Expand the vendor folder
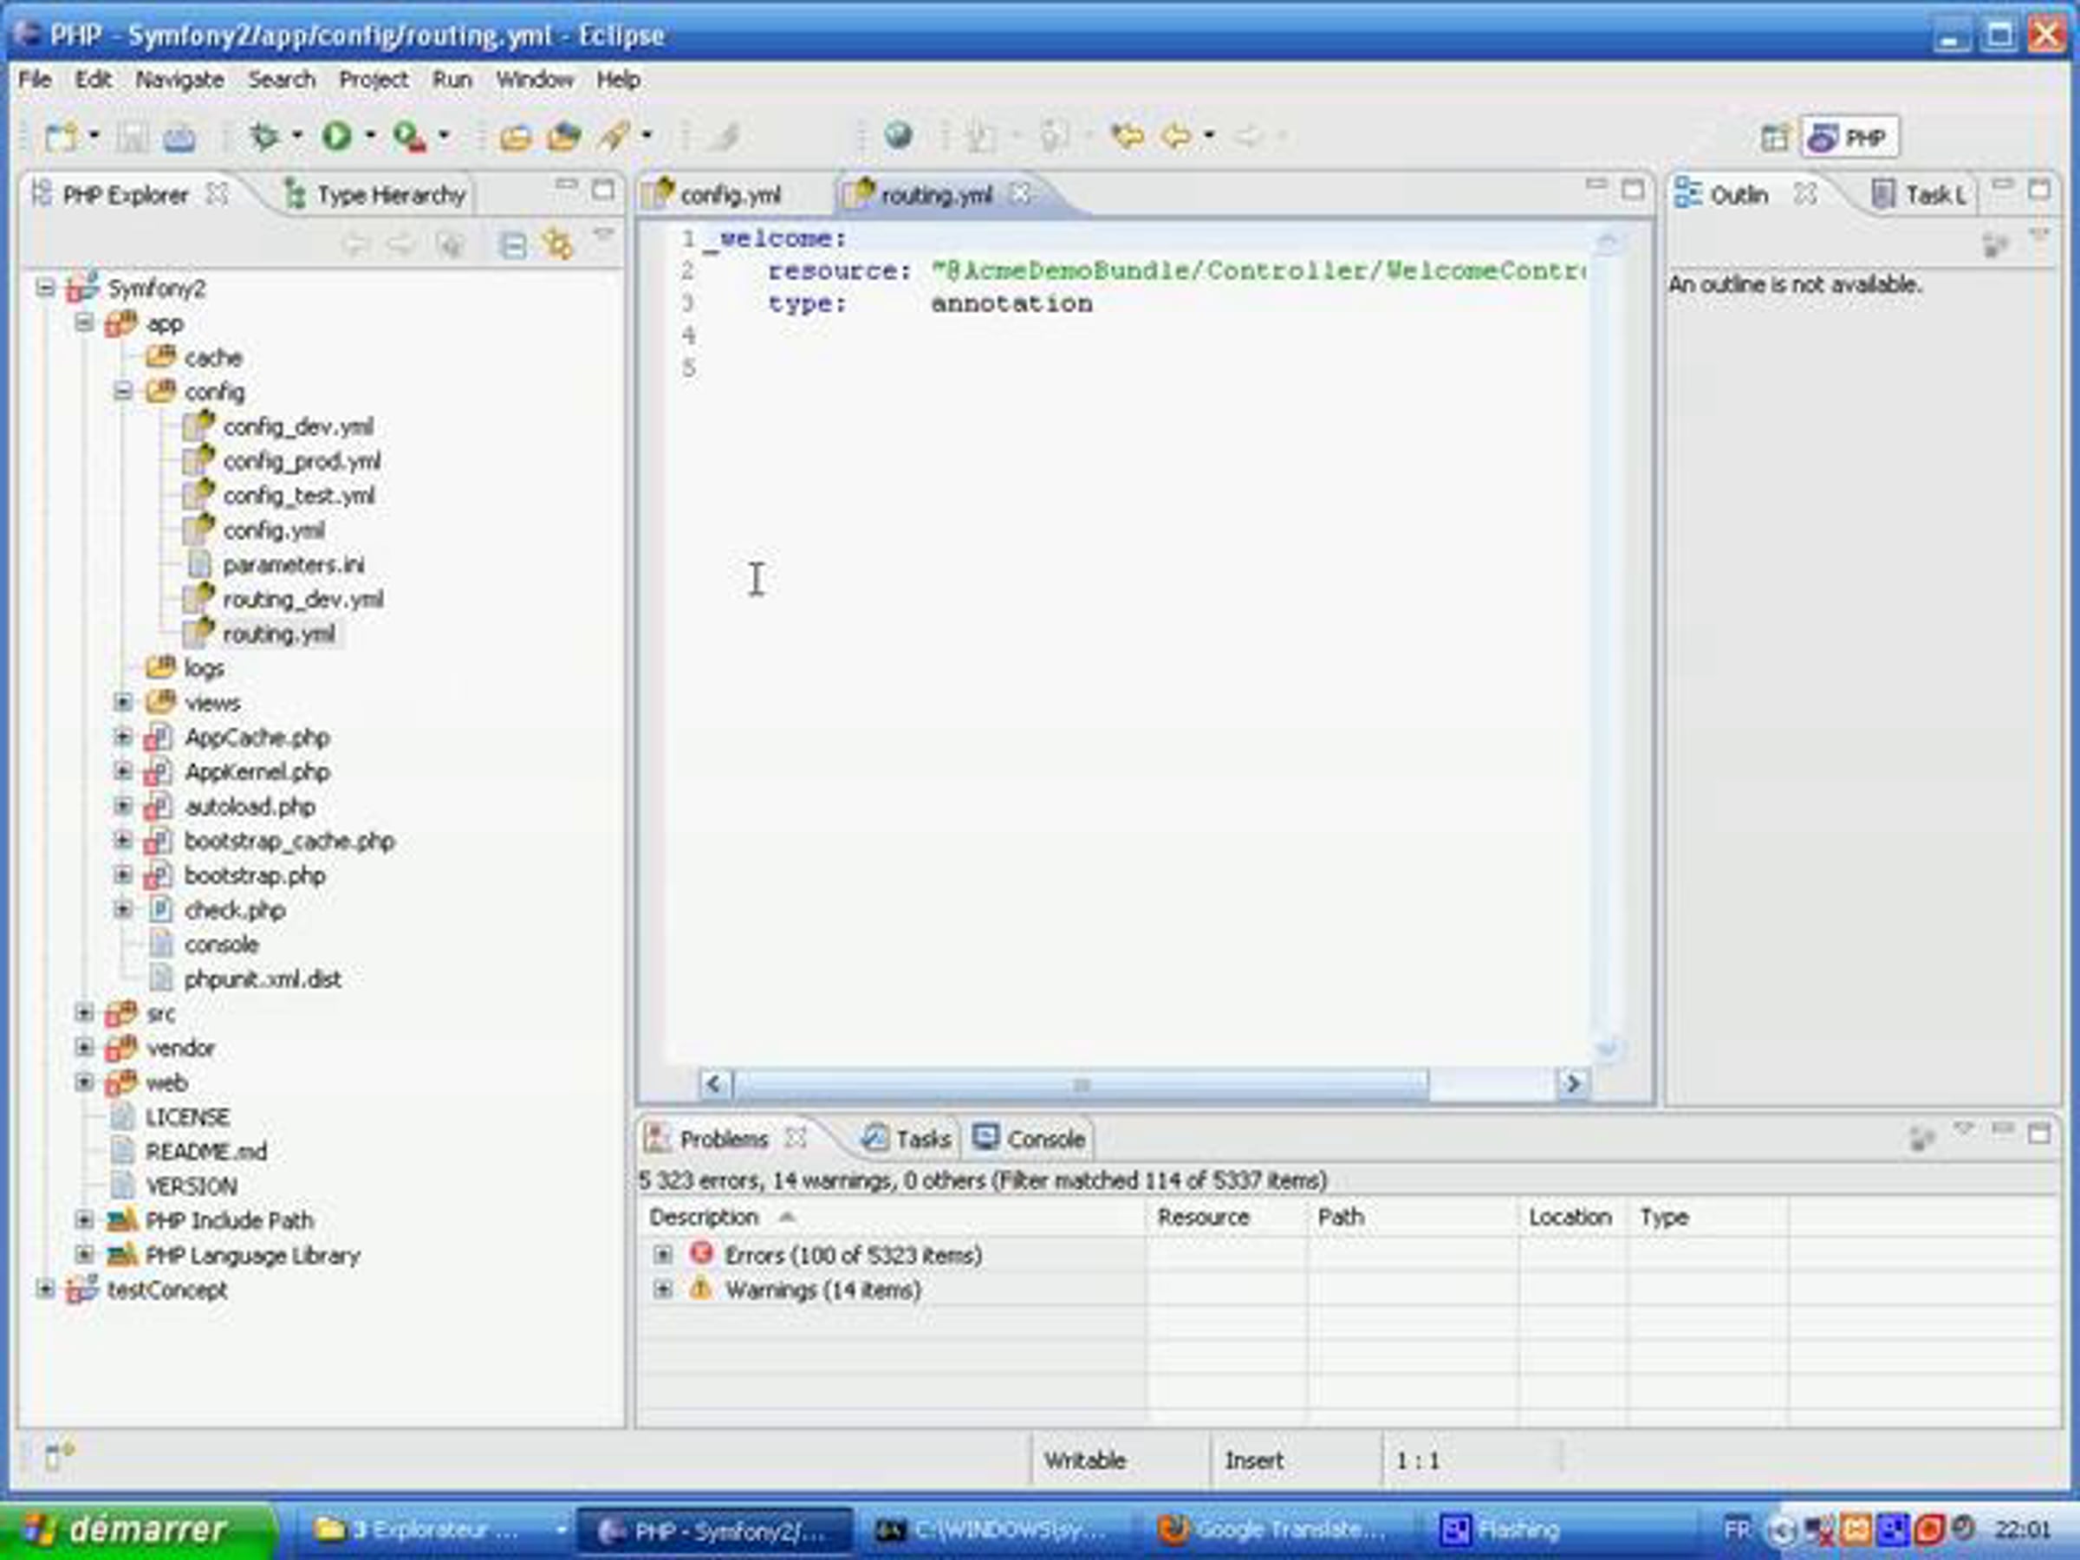Image resolution: width=2080 pixels, height=1560 pixels. (85, 1048)
